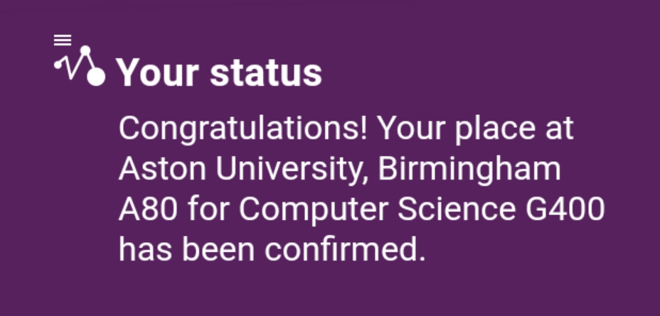This screenshot has width=660, height=316.
Task: Open the 'Your status' heading
Action: 219,73
